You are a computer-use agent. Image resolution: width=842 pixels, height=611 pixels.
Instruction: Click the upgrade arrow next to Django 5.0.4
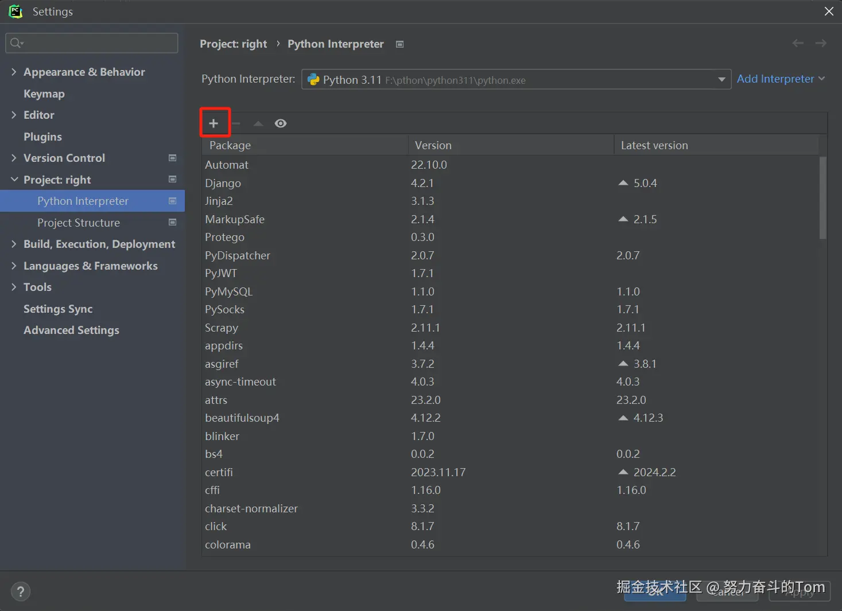click(623, 183)
